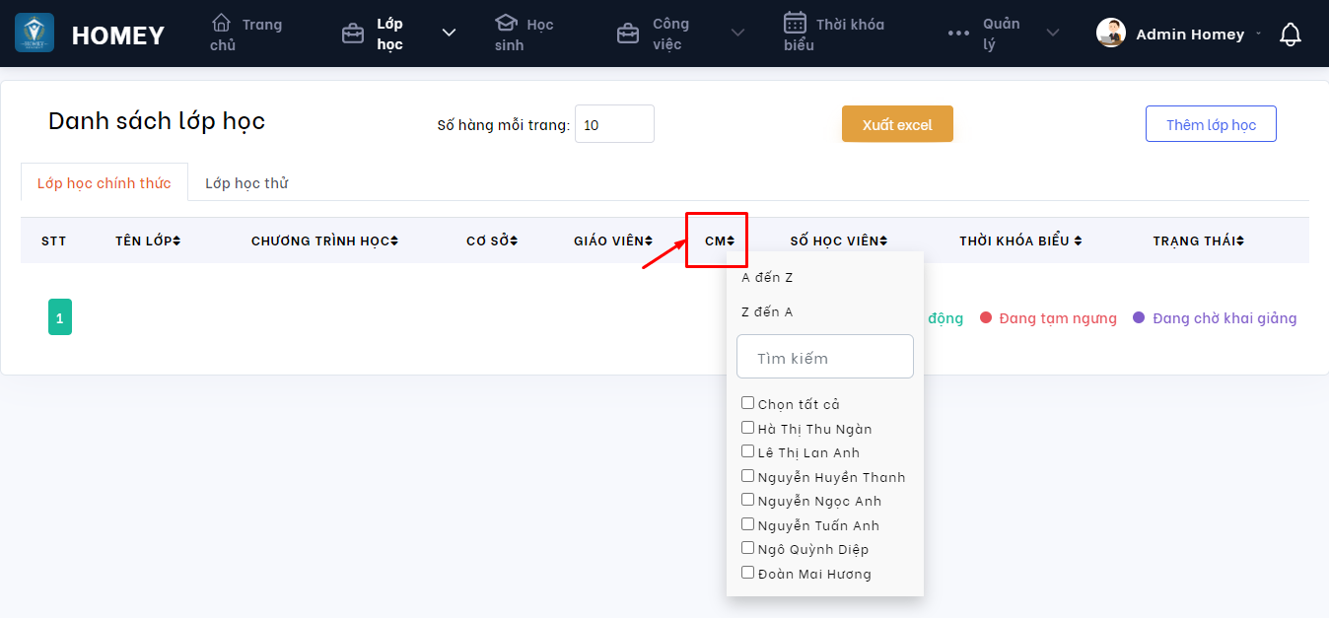The width and height of the screenshot is (1329, 618).
Task: Expand the Lớp học menu chevron
Action: (x=449, y=34)
